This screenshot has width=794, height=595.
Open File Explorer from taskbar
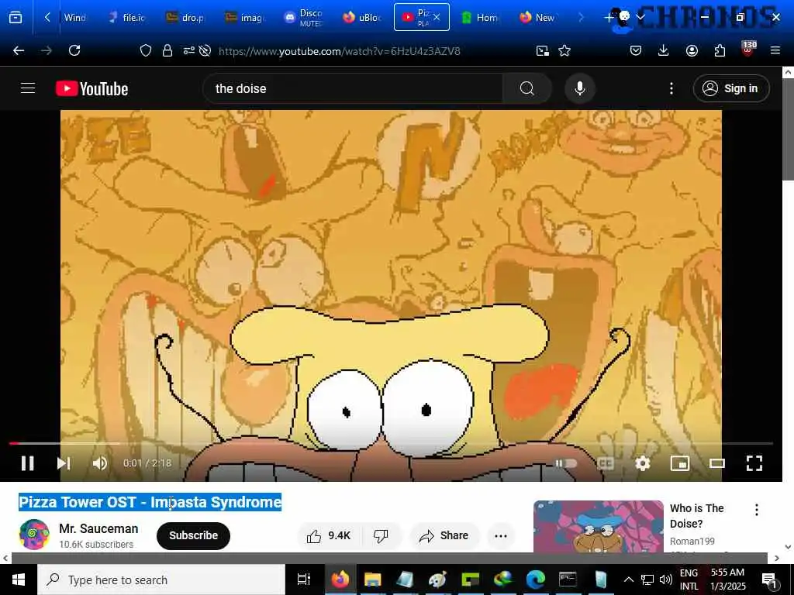click(x=372, y=580)
